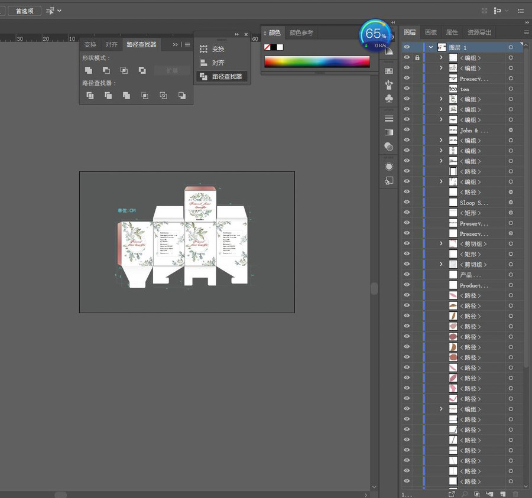Collapse the 图层 1 layer tree

[x=431, y=47]
